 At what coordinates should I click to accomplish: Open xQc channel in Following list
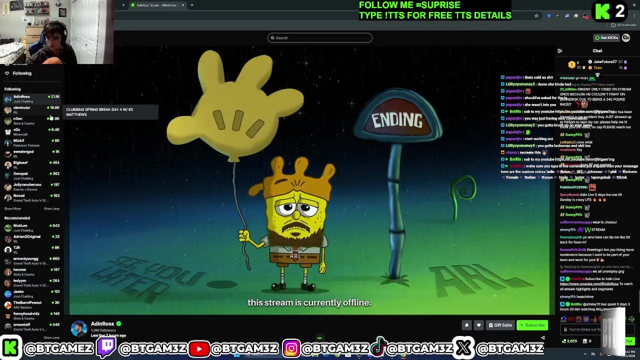(31, 131)
